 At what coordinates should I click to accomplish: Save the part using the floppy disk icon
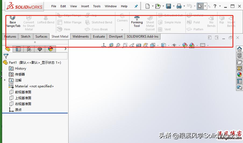click(x=169, y=6)
